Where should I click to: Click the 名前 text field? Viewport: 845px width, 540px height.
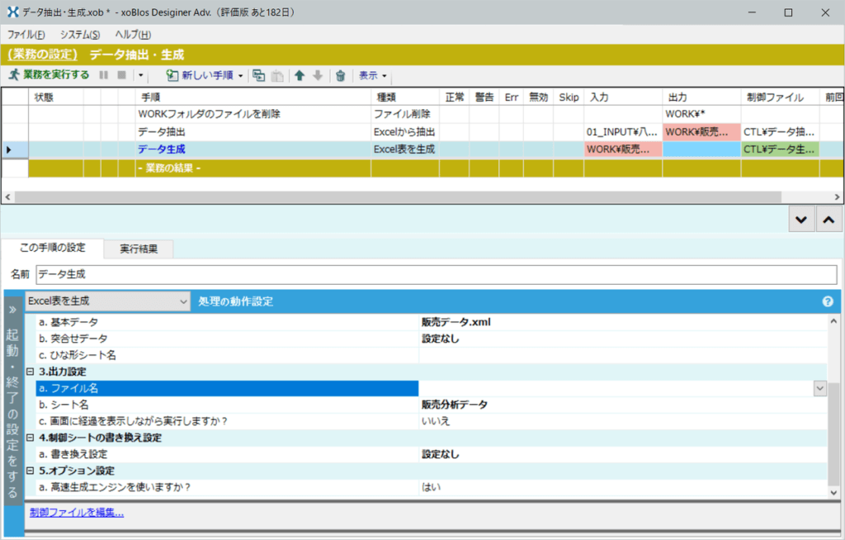[436, 274]
